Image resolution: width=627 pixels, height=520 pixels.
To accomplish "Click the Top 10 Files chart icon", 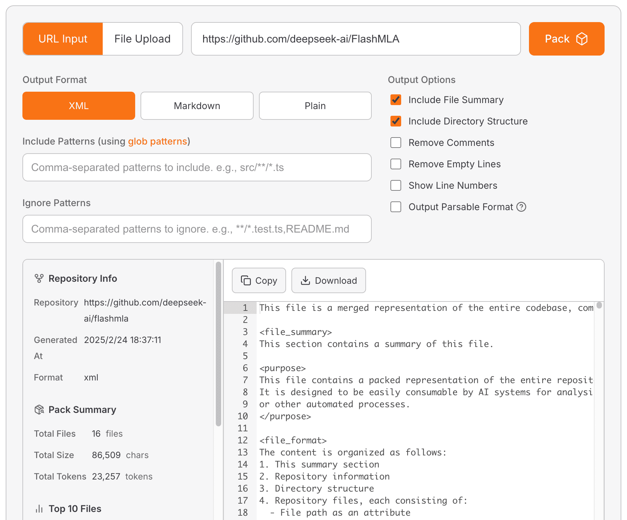I will tap(39, 509).
